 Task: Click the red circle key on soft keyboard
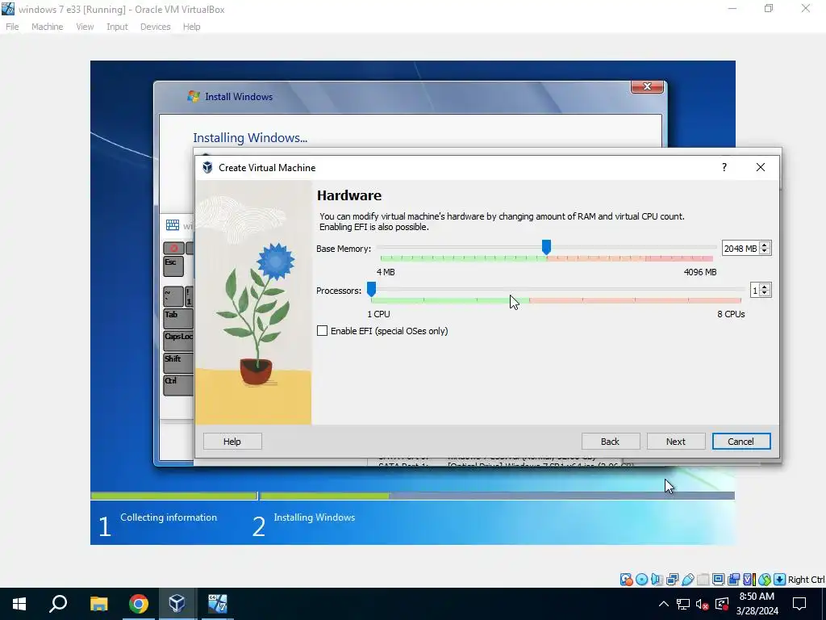pyautogui.click(x=173, y=248)
